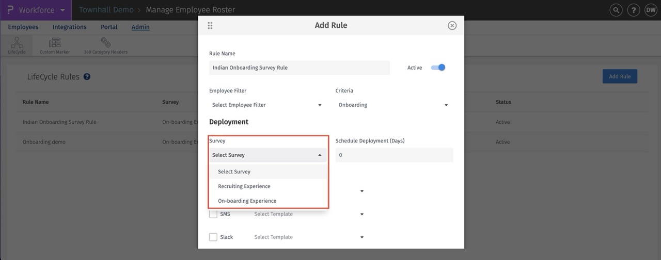The height and width of the screenshot is (260, 661).
Task: Expand the Employee Filter dropdown
Action: tap(266, 105)
